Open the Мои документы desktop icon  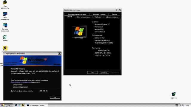pos(5,4)
